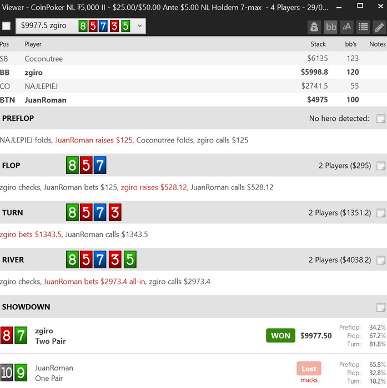Toggle anonymize players spy icon

point(314,27)
